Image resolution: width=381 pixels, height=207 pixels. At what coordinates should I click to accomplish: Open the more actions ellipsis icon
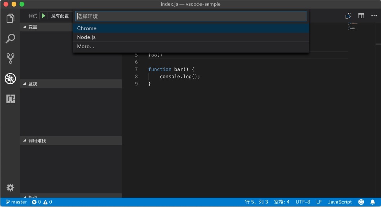pos(374,16)
